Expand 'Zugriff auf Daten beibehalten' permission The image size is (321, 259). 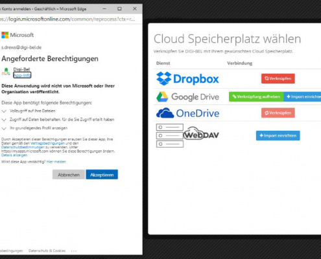coord(4,120)
